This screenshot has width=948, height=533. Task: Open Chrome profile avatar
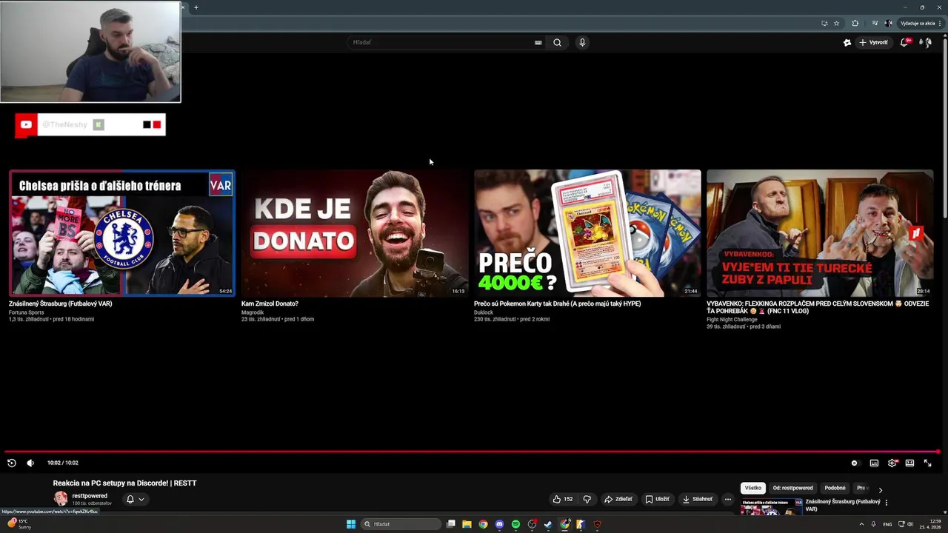point(888,23)
